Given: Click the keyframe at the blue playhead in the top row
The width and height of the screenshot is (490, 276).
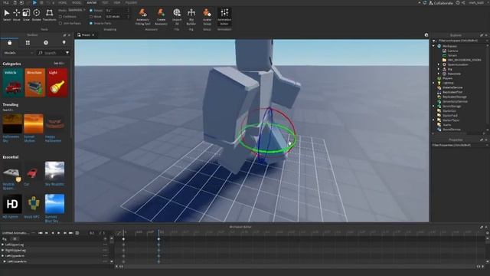Looking at the screenshot, I should click(158, 239).
